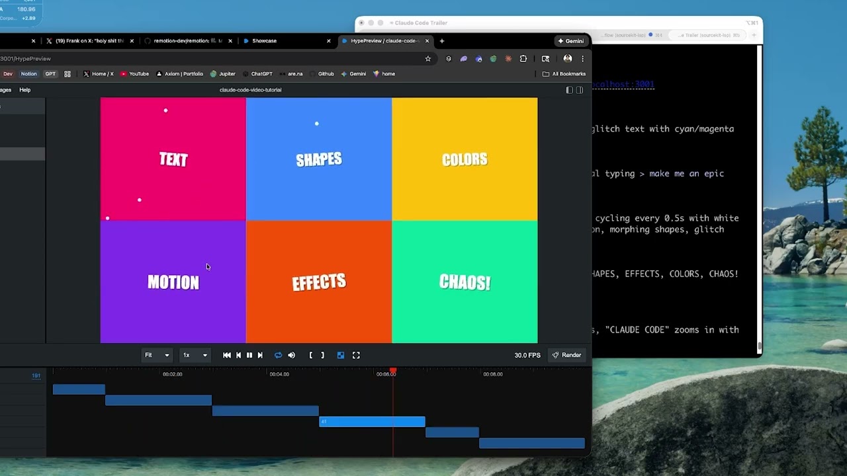Open the Notion bookmark
Image resolution: width=847 pixels, height=476 pixels.
[x=28, y=74]
